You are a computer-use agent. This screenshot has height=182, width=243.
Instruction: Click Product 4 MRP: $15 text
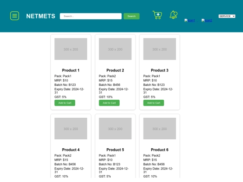click(61, 160)
